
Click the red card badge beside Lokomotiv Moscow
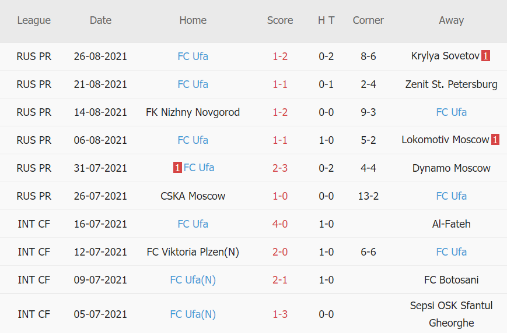pos(495,140)
